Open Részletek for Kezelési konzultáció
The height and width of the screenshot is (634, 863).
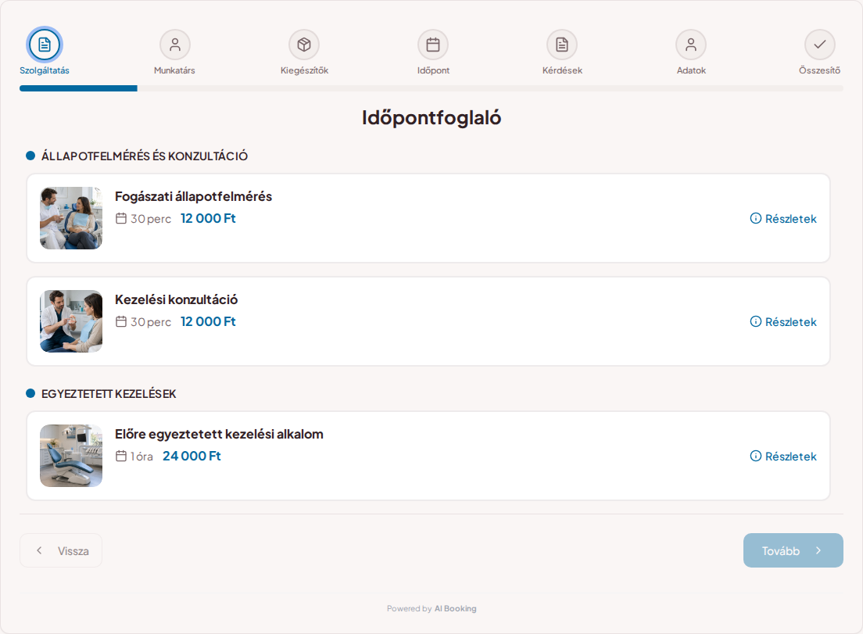tap(783, 321)
